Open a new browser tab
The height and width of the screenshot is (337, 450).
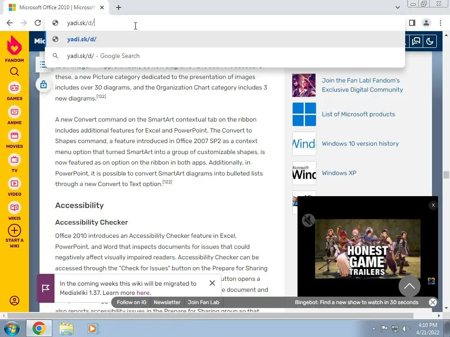point(119,8)
